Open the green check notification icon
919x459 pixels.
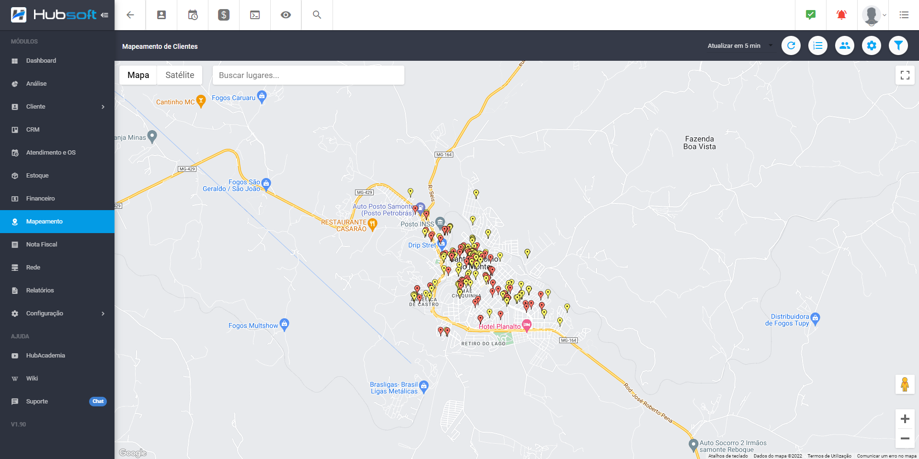pos(811,15)
